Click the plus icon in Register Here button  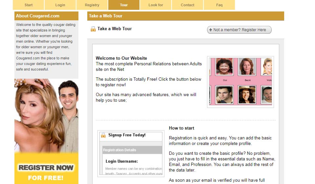point(211,30)
